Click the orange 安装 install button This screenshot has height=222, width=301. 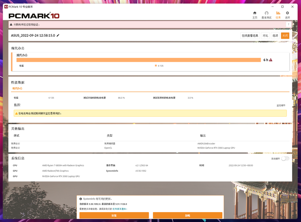[114, 215]
